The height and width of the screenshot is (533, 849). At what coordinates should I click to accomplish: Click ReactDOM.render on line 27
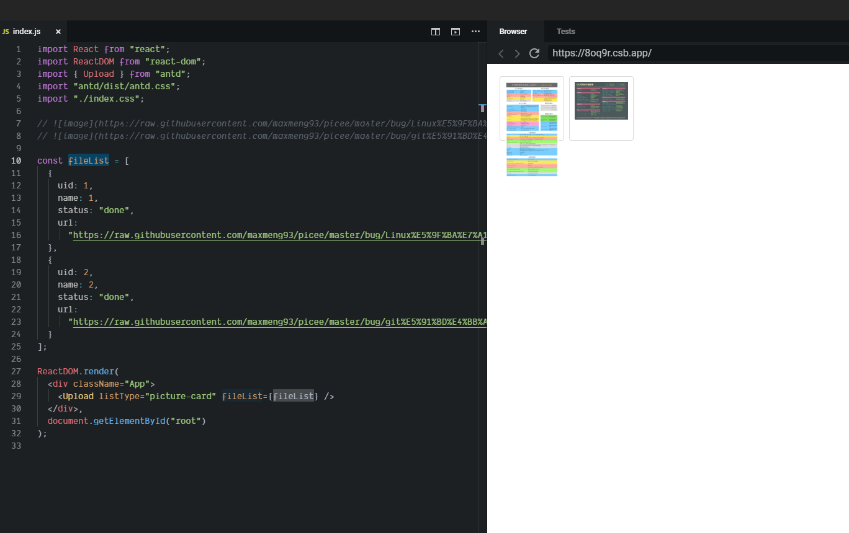click(76, 371)
